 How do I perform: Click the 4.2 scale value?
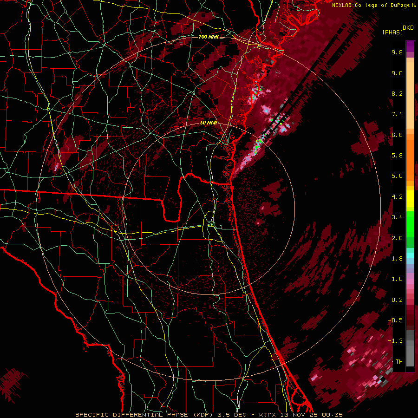point(397,197)
